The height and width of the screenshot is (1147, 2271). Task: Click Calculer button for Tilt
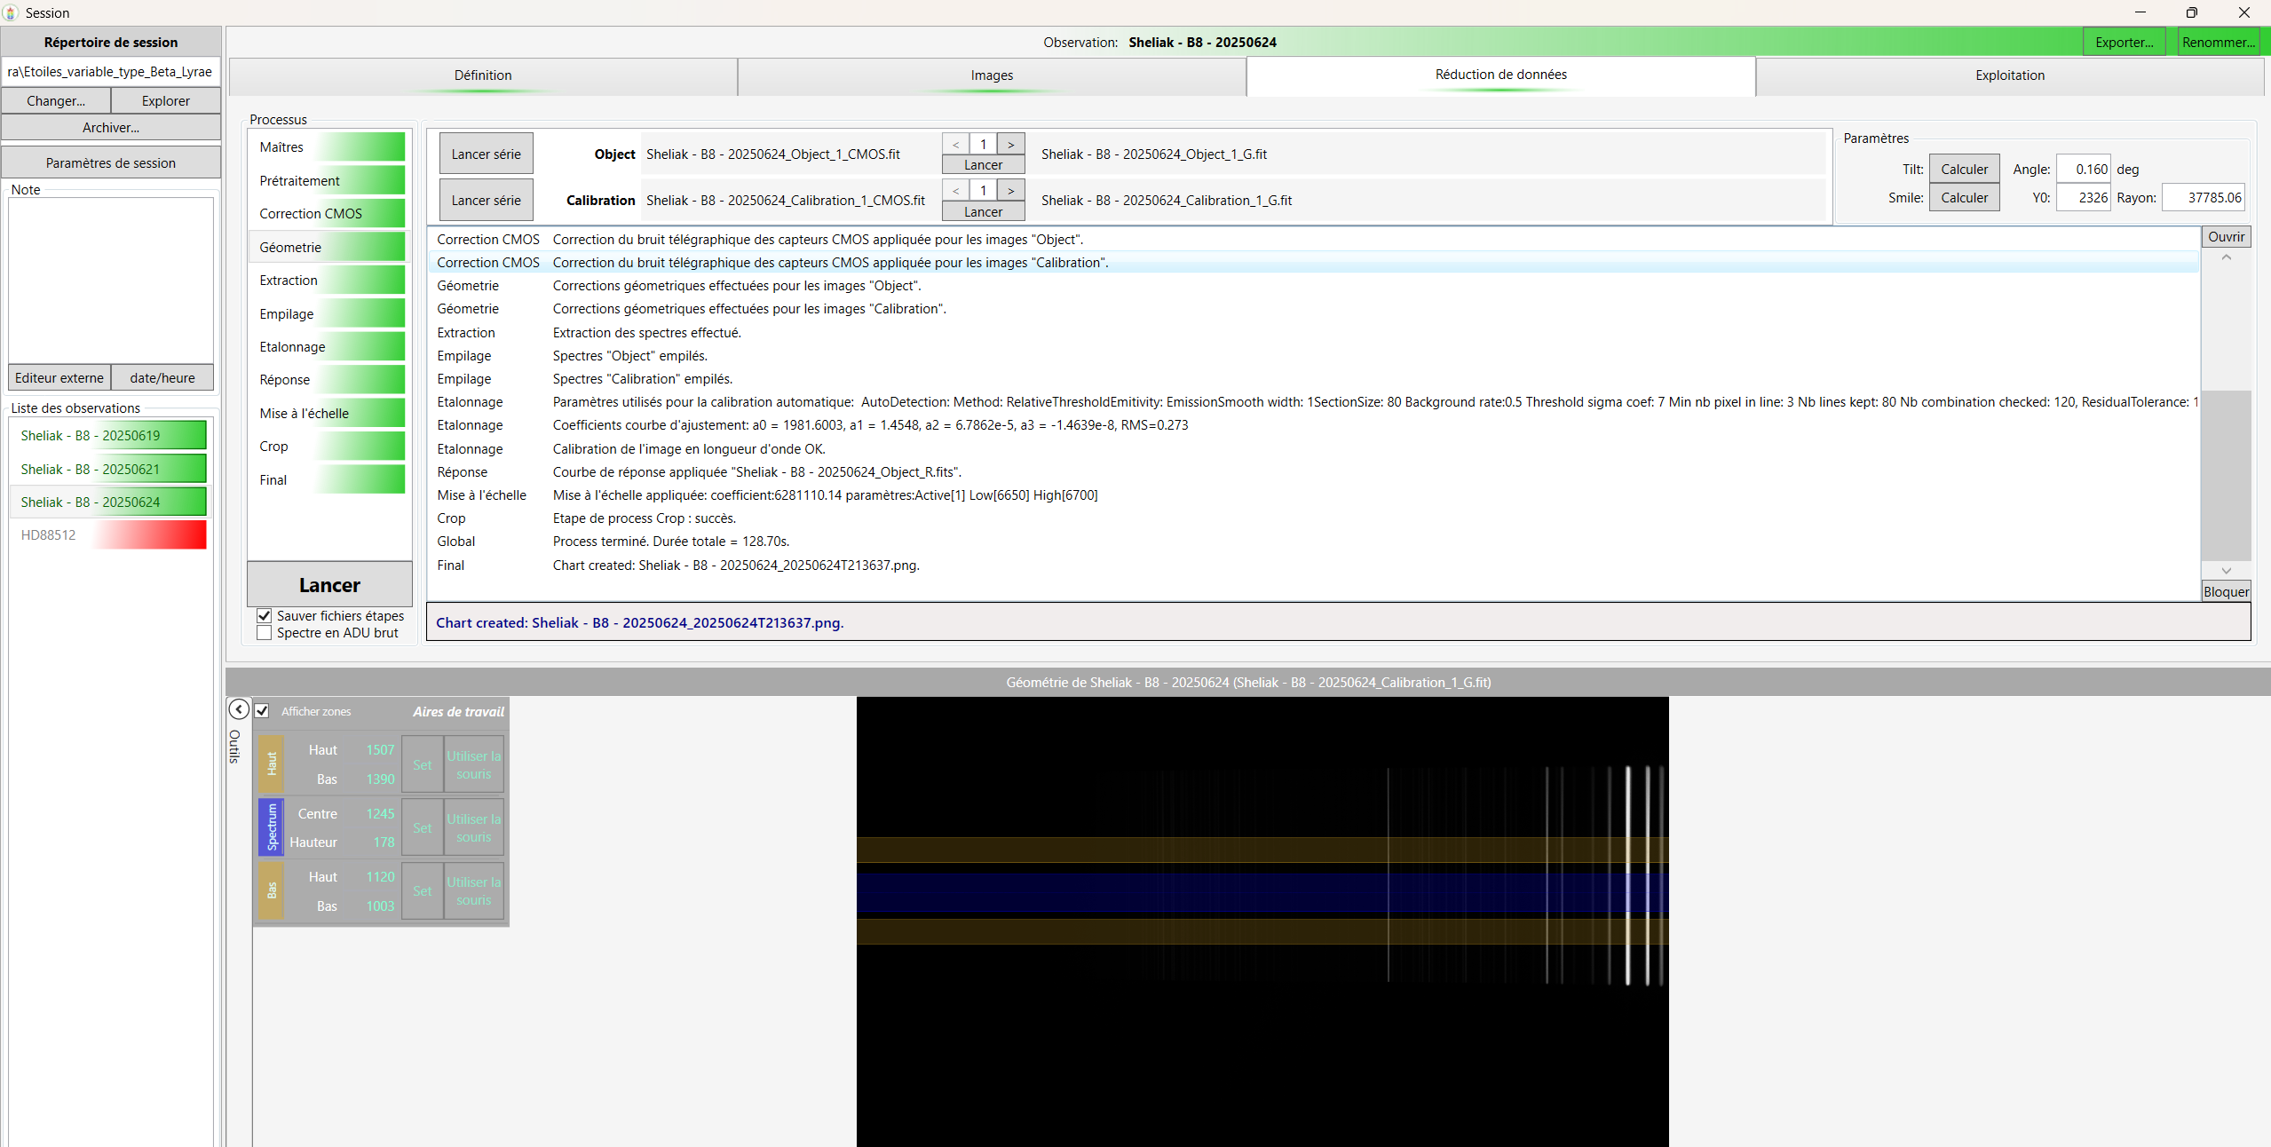click(x=1964, y=170)
